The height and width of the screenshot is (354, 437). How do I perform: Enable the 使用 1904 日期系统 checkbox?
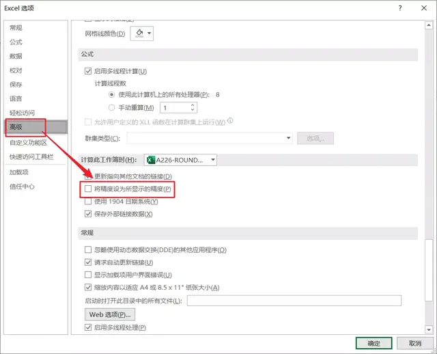tap(88, 202)
